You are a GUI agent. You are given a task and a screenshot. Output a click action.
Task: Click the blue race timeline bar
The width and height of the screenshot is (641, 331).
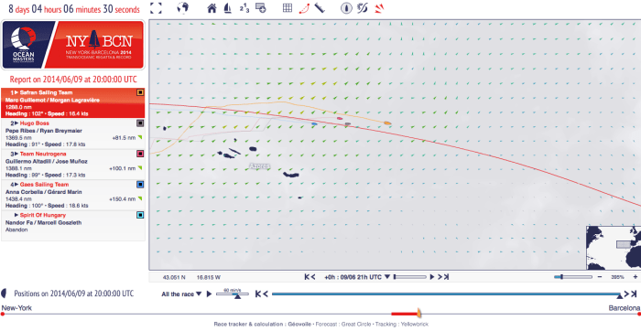click(447, 294)
